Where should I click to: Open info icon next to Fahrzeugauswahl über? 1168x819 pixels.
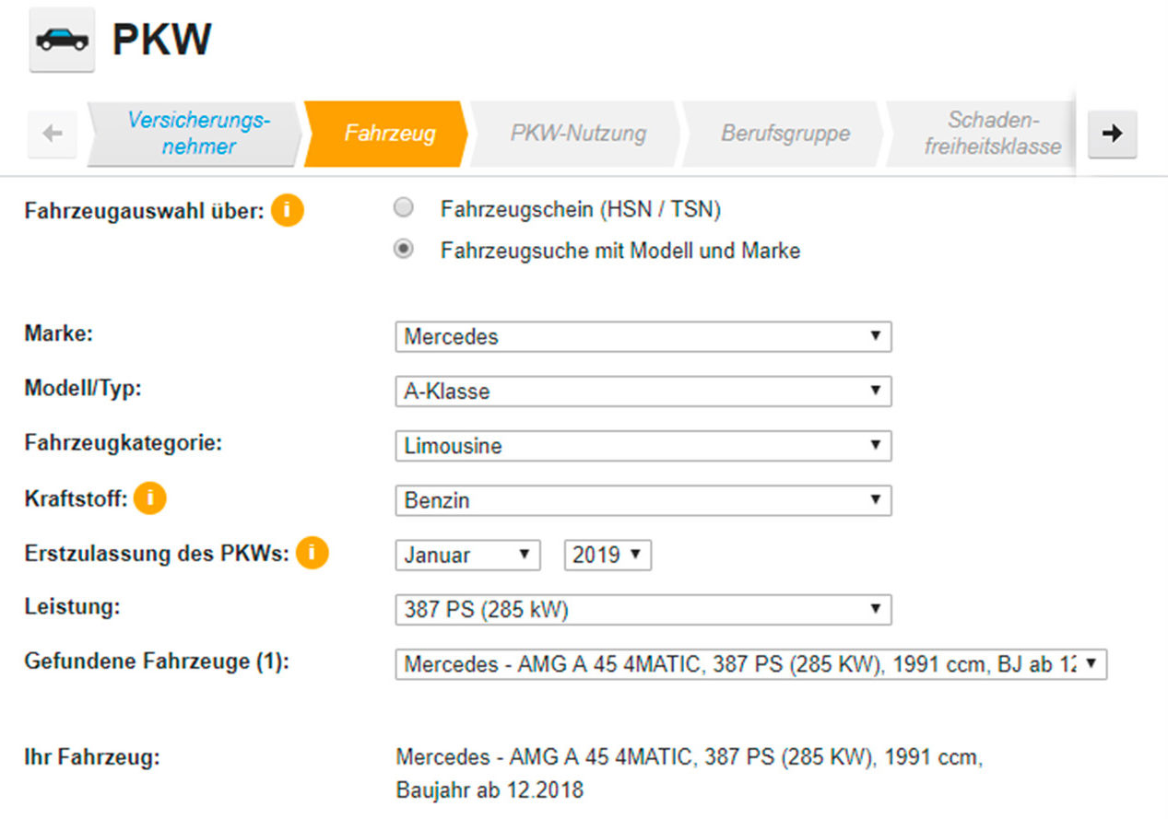pyautogui.click(x=288, y=211)
